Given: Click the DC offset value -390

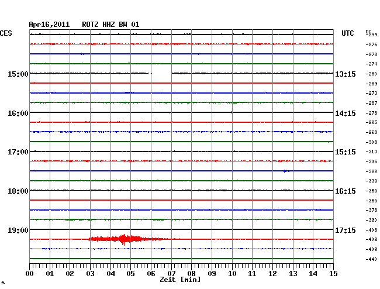Looking at the screenshot, I should click(x=371, y=220).
